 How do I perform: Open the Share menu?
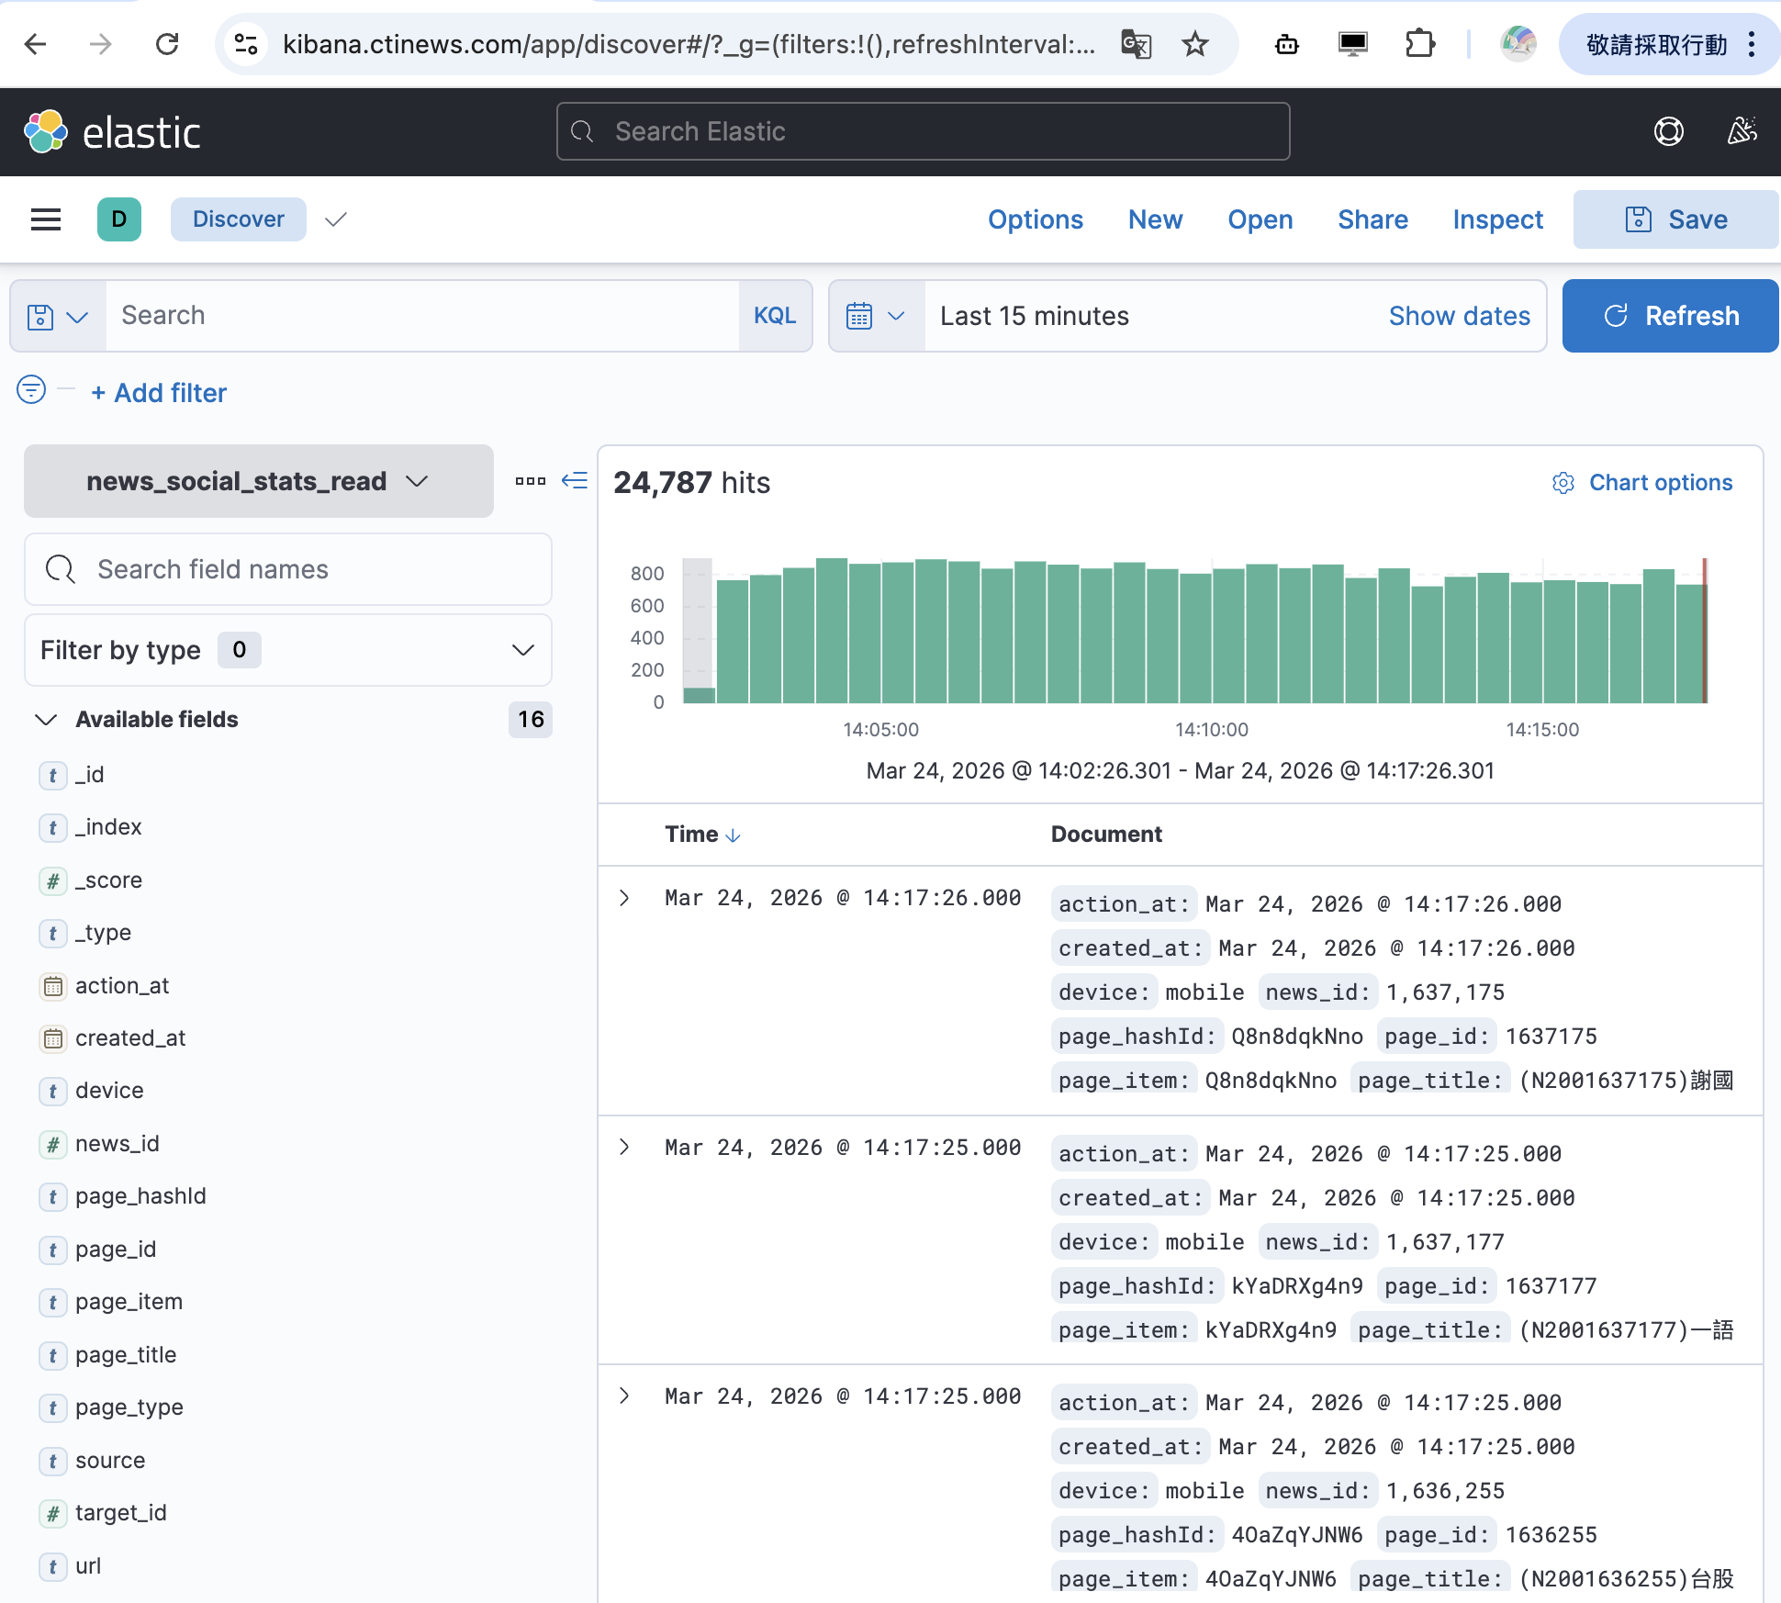coord(1372,219)
